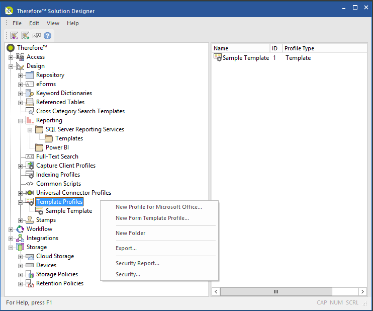This screenshot has width=373, height=311.
Task: Sort list by Profile Type column header
Action: 299,48
